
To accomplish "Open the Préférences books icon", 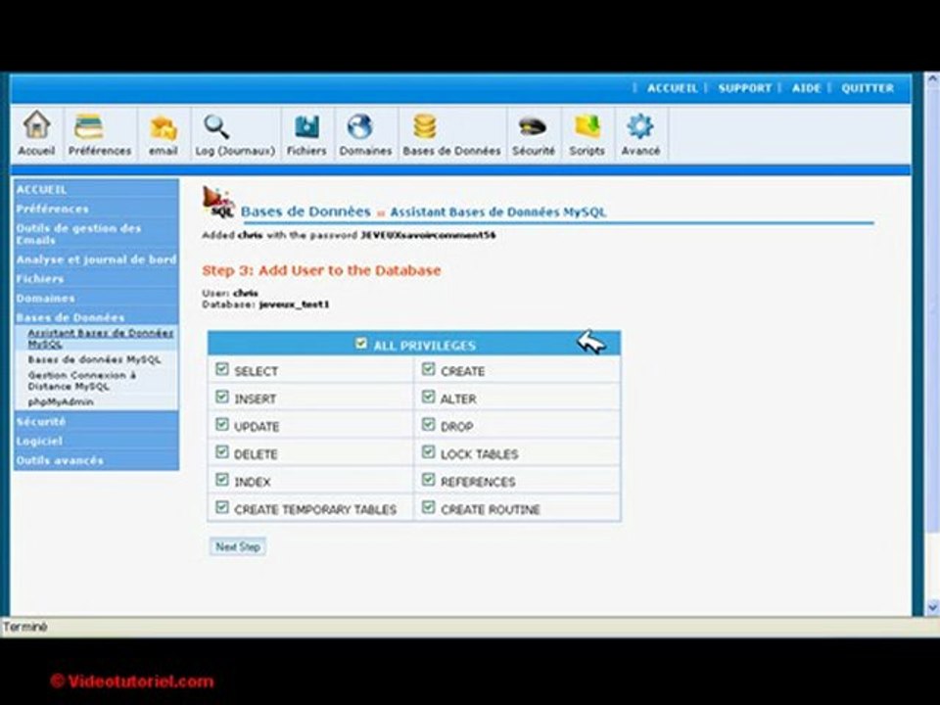I will [x=89, y=126].
